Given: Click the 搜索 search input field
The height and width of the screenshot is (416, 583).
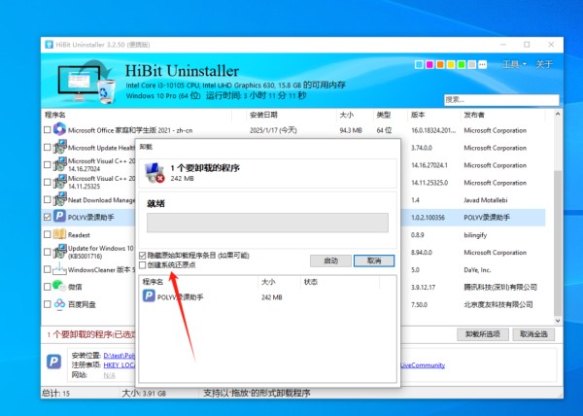Looking at the screenshot, I should pyautogui.click(x=501, y=100).
